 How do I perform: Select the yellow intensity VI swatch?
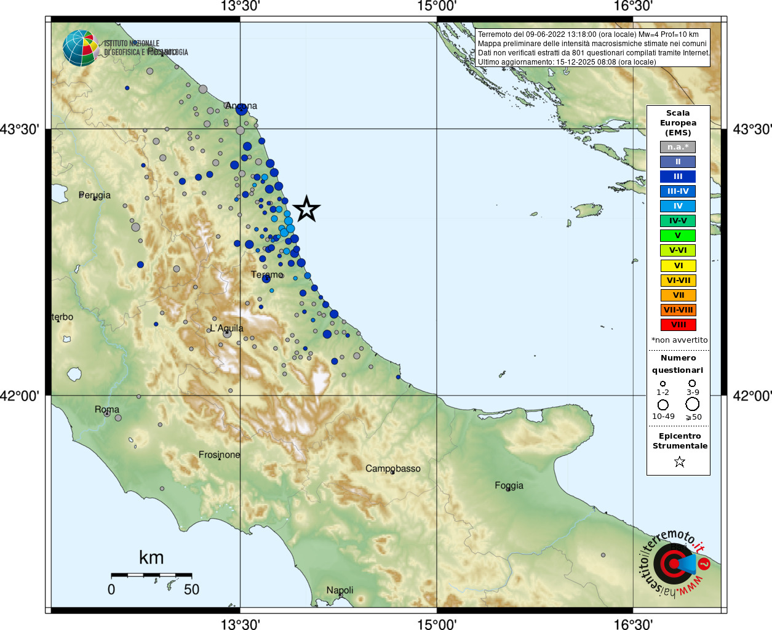pos(678,266)
